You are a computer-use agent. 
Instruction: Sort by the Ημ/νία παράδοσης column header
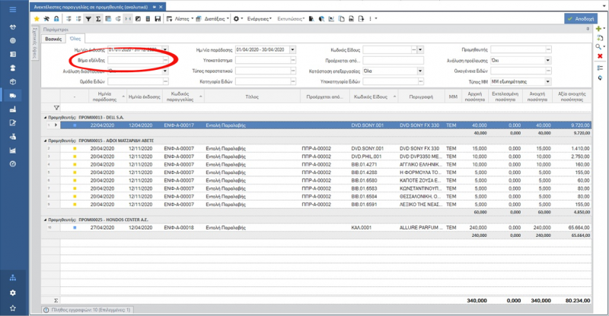[107, 96]
